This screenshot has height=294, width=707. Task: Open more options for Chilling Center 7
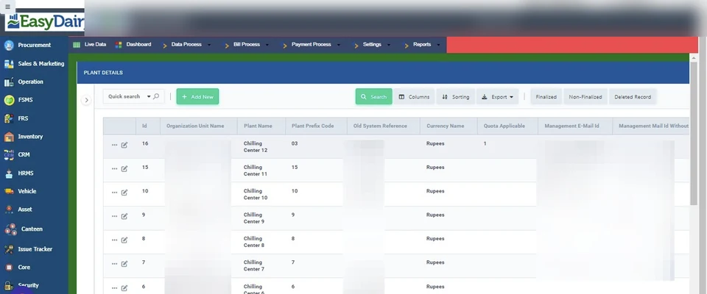pyautogui.click(x=114, y=264)
